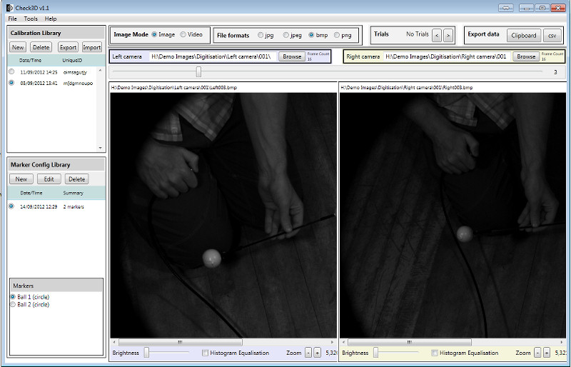Click the next trial arrow button
The image size is (571, 367).
448,34
